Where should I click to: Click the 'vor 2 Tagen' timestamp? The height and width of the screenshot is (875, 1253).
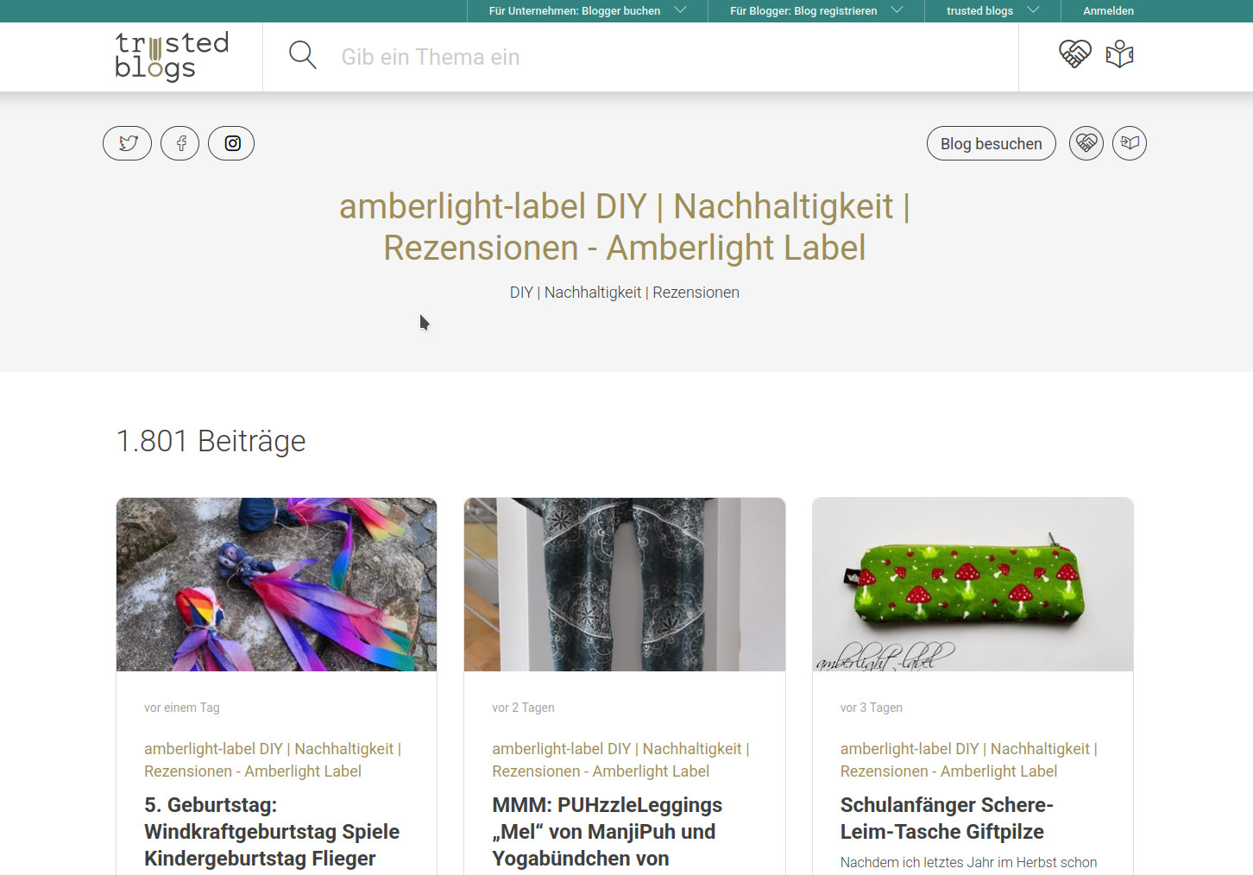coord(523,708)
